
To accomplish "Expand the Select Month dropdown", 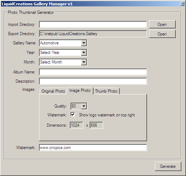I will click(84, 62).
